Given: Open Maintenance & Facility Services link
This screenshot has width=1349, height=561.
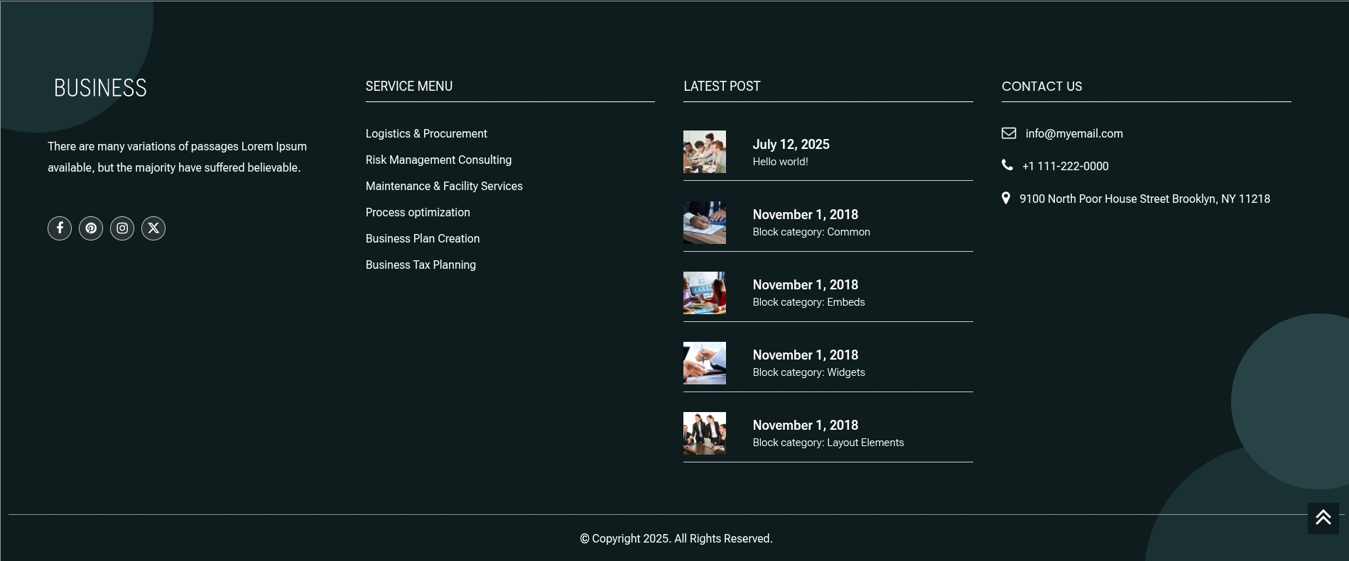Looking at the screenshot, I should click(x=444, y=186).
